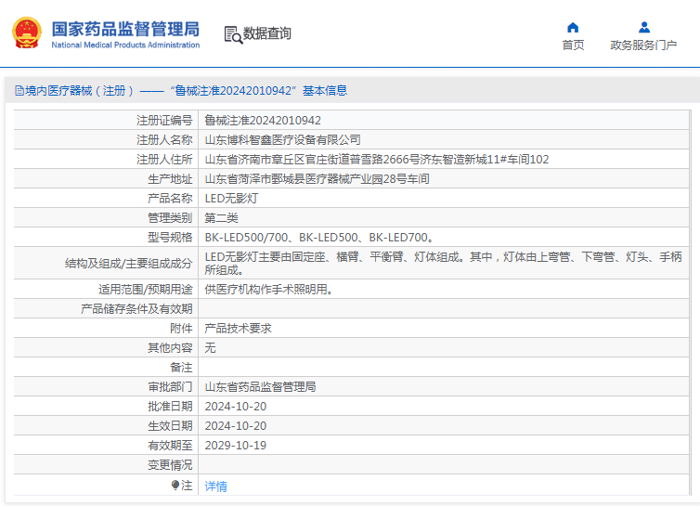Click the 政务服务门户 text label
This screenshot has width=700, height=506.
pos(643,45)
